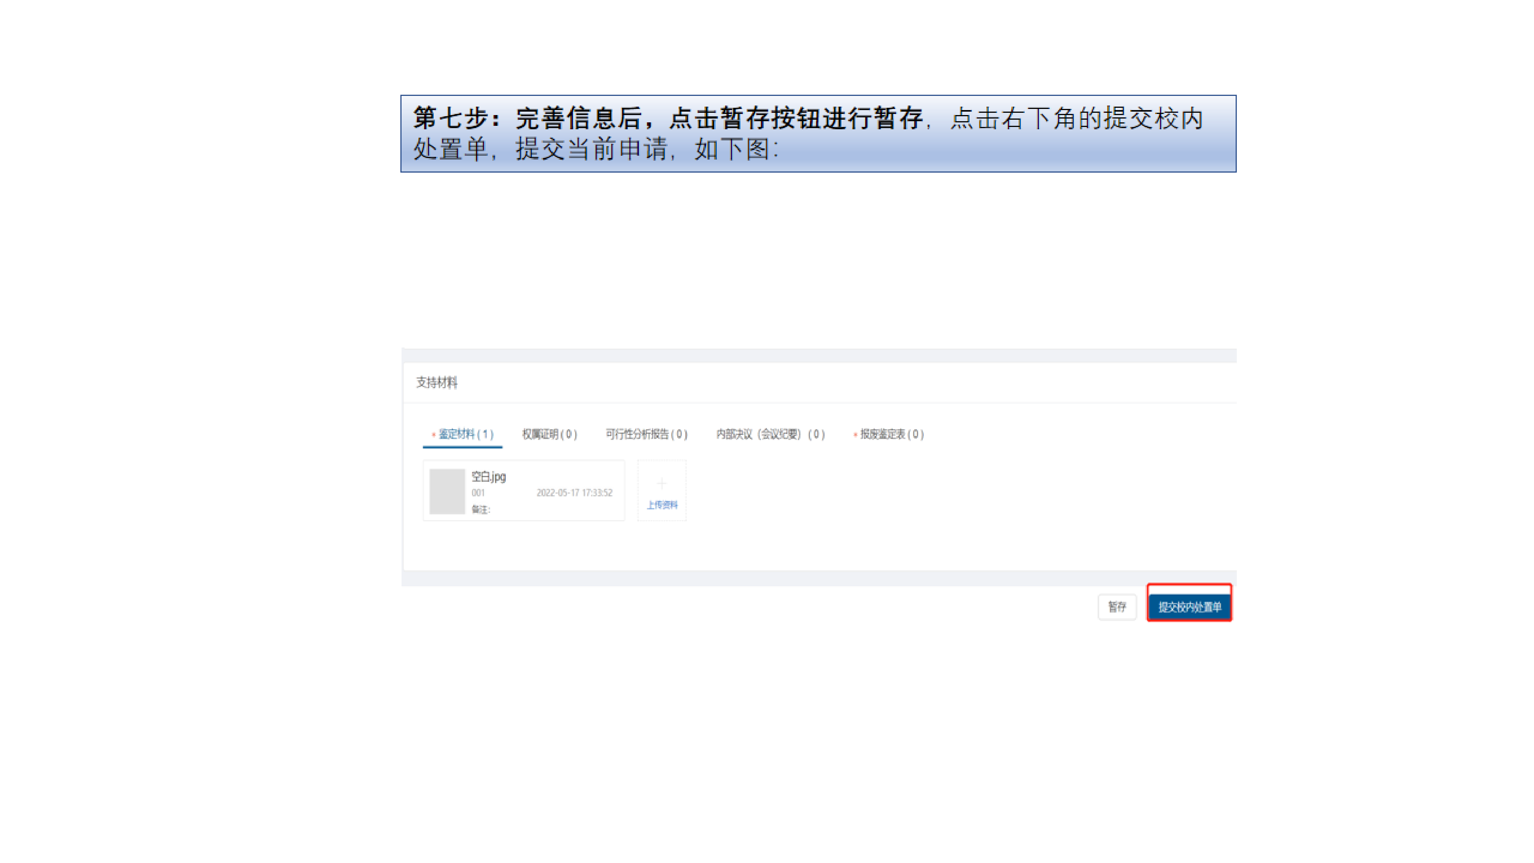Viewport: 1534px width, 863px height.
Task: Click file number 001 on the card
Action: pos(478,493)
